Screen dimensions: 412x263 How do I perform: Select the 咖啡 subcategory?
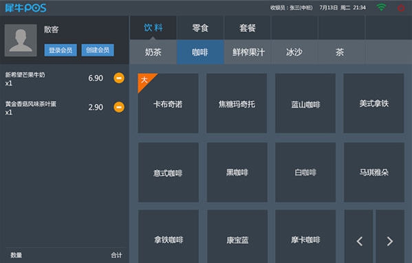[x=200, y=52]
